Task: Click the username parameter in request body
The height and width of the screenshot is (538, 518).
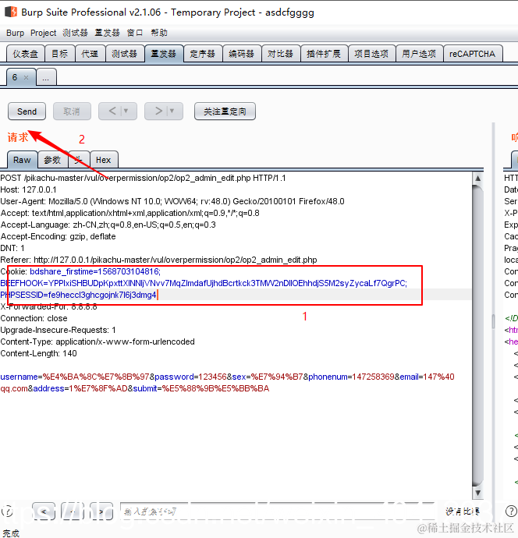Action: (75, 377)
